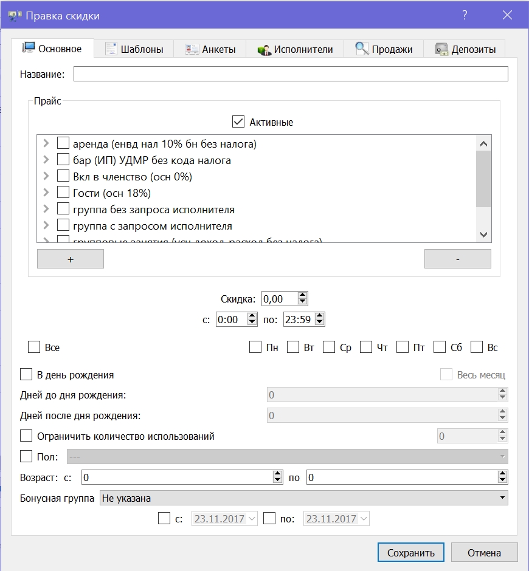Check the Пт weekday checkbox

[403, 347]
